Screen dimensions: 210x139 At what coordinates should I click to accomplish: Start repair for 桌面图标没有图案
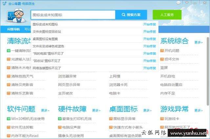[x=150, y=39]
